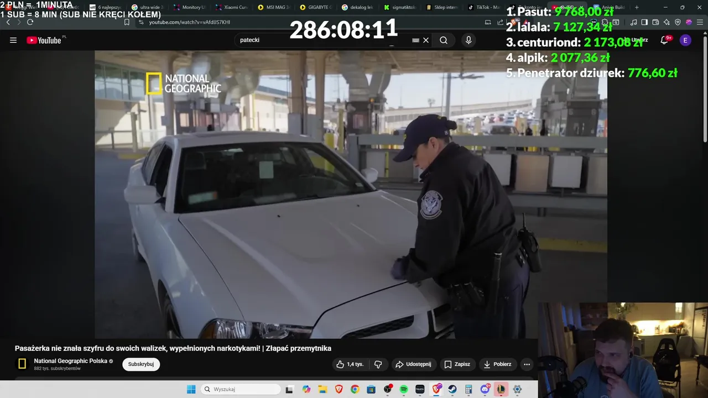708x398 pixels.
Task: Clear the search text with the X
Action: point(426,40)
